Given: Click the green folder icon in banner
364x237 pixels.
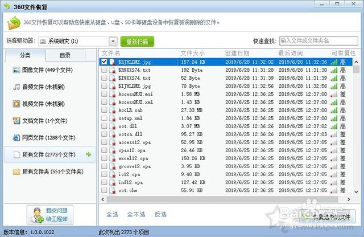Looking at the screenshot, I should pyautogui.click(x=14, y=23).
